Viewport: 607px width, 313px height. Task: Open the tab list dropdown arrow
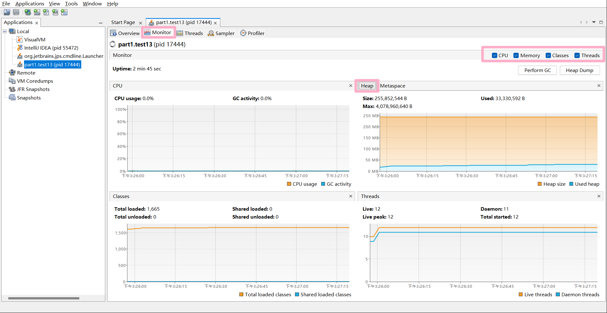point(594,22)
